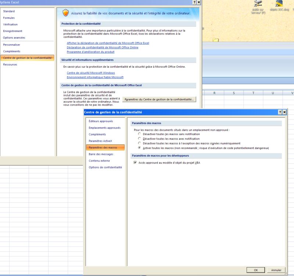Follow 'Centre de sécurité Microsoft Windows' link

(91, 72)
